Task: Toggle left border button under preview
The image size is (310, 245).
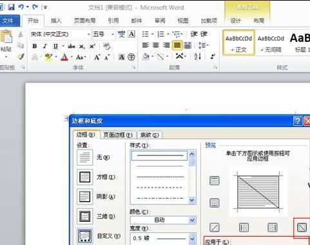Action: [x=244, y=228]
